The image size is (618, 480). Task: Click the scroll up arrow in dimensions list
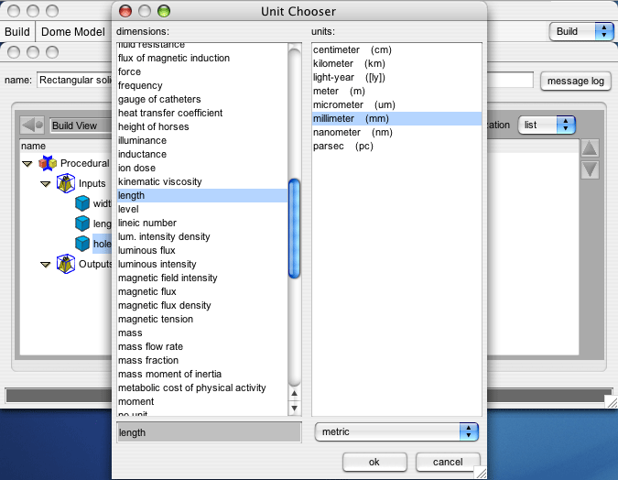(294, 393)
